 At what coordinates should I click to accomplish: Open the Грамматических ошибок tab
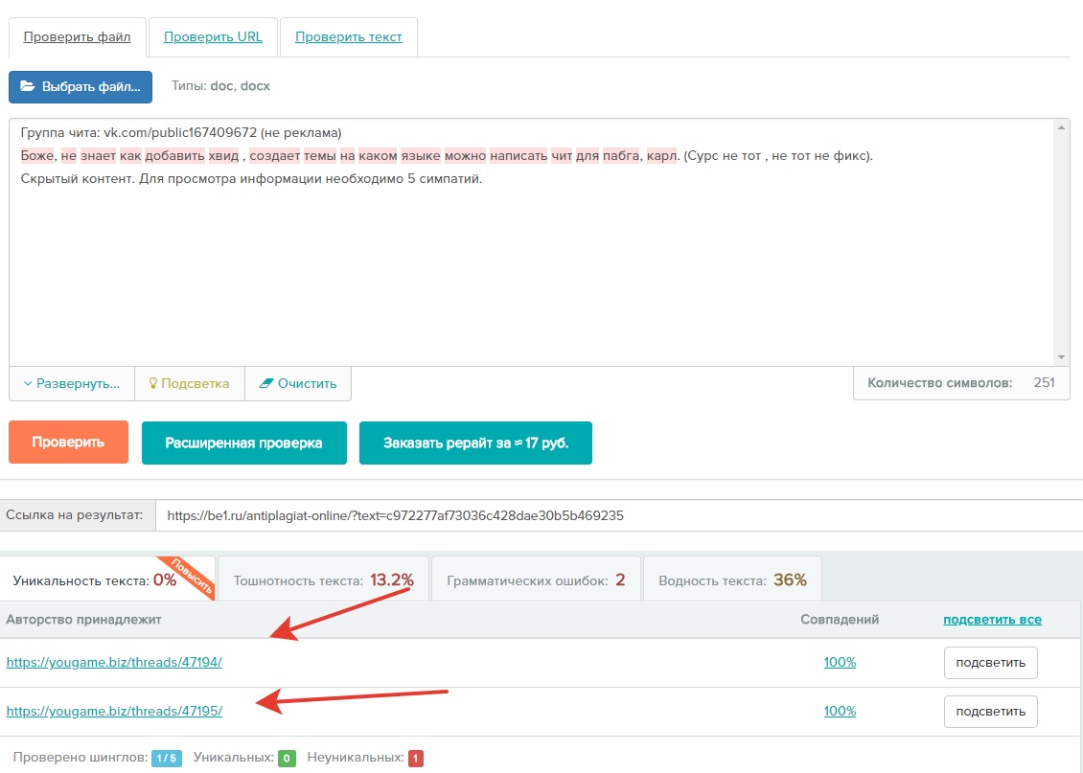[x=536, y=580]
